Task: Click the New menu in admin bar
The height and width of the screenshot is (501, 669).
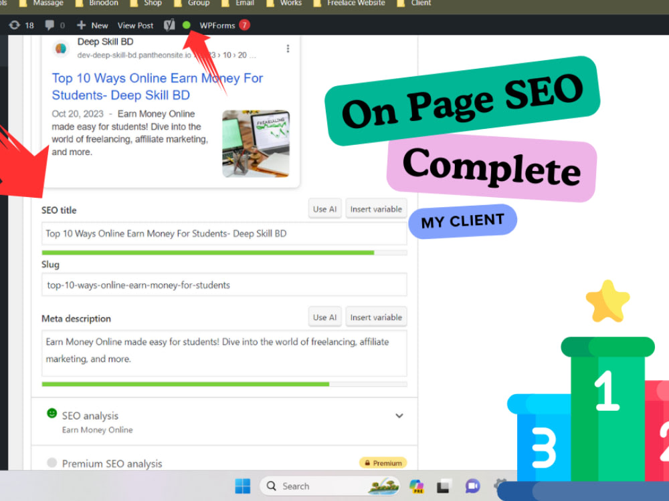Action: [x=92, y=25]
